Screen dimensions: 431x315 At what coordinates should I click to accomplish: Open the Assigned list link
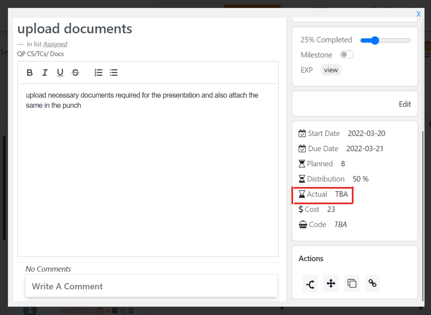(55, 44)
